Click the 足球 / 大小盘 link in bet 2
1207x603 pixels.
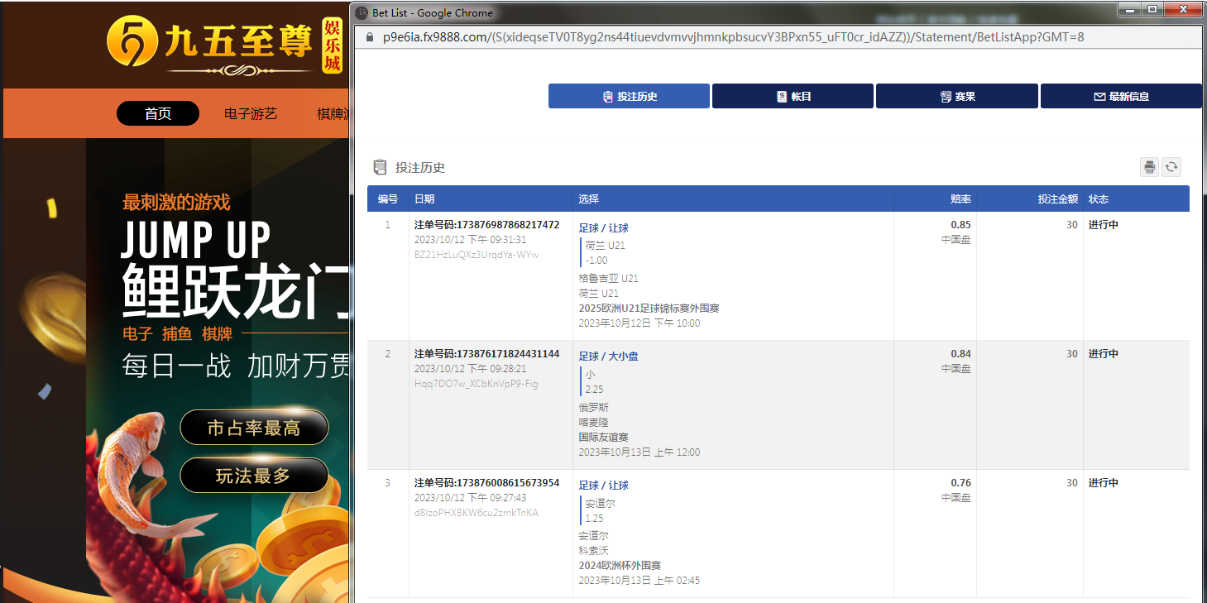(609, 356)
